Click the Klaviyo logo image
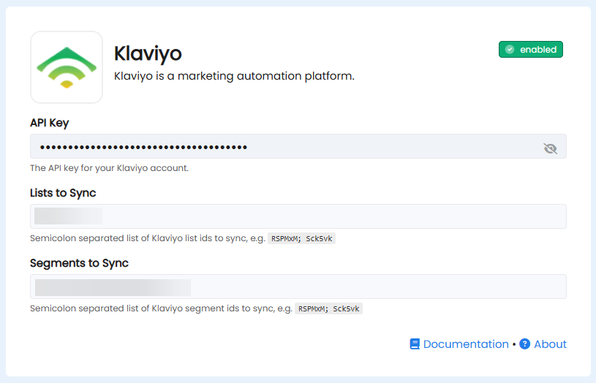 tap(67, 67)
